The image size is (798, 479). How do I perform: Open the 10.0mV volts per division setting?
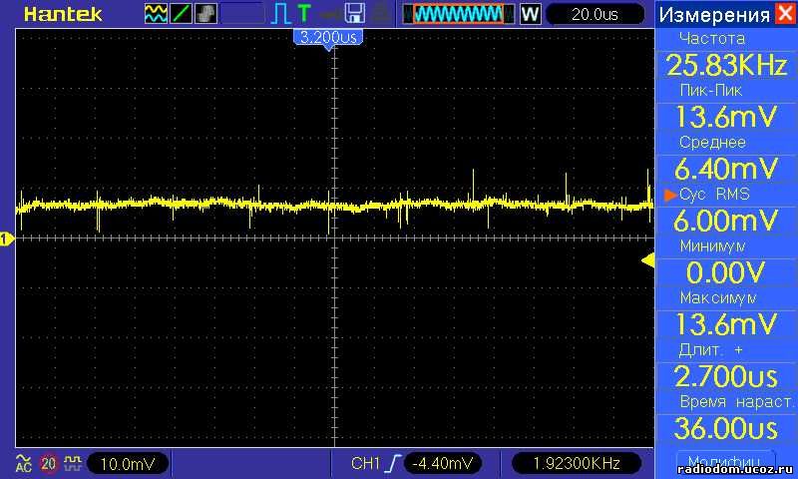point(128,464)
